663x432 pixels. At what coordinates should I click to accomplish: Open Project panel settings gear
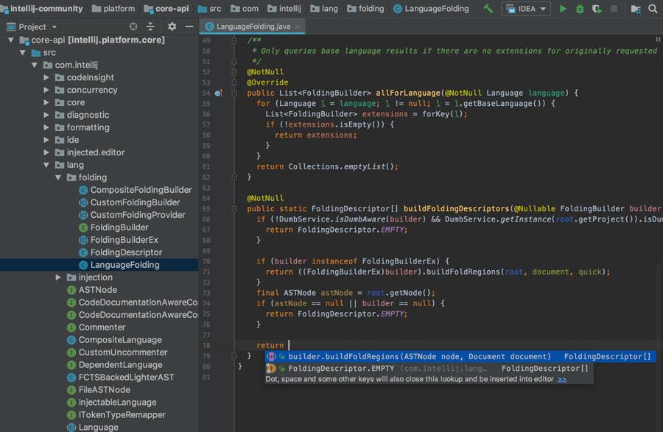tap(172, 26)
